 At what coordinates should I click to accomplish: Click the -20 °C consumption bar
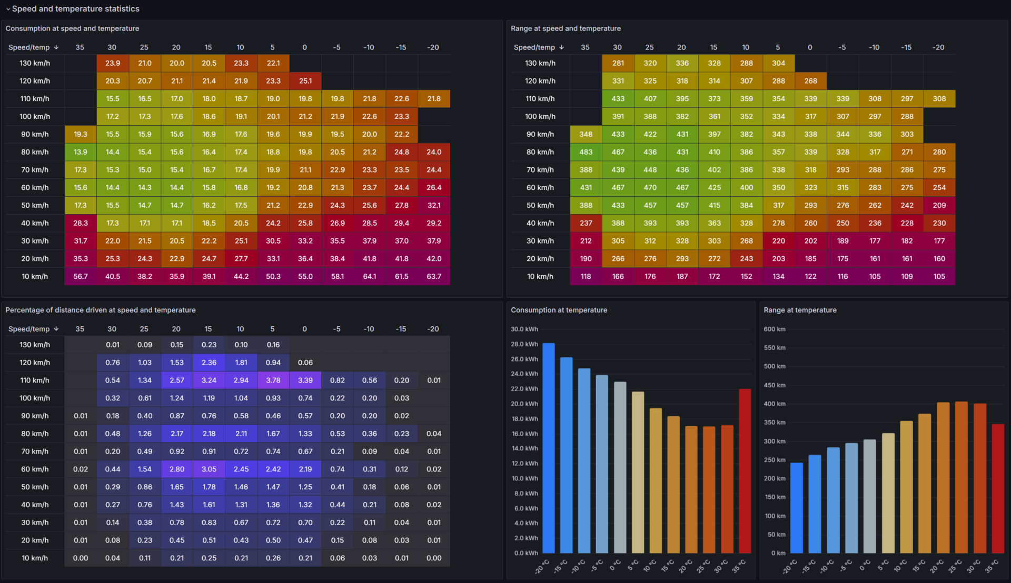(549, 447)
